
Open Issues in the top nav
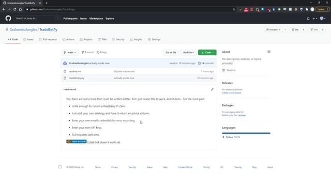tap(83, 19)
